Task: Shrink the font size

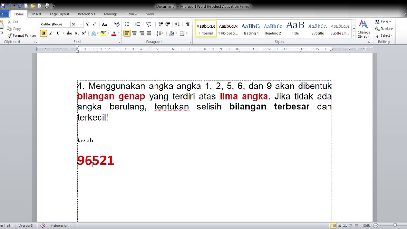Action: (x=94, y=24)
